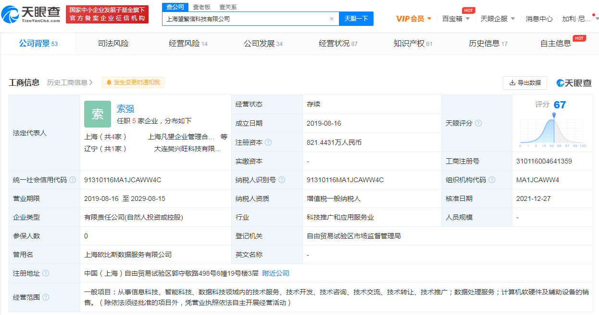Open the VIP会员 dropdown menu
The height and width of the screenshot is (315, 599).
412,18
